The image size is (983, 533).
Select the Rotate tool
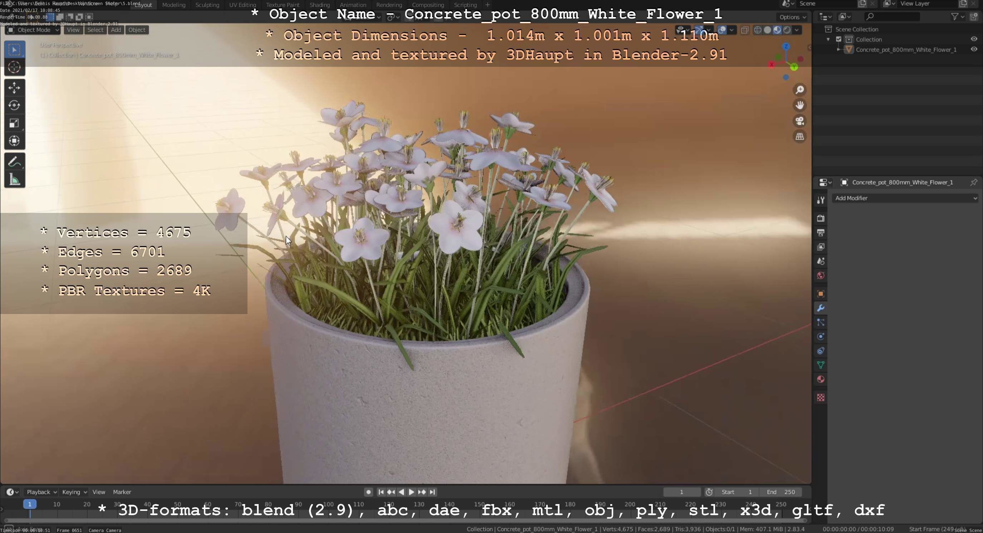15,105
